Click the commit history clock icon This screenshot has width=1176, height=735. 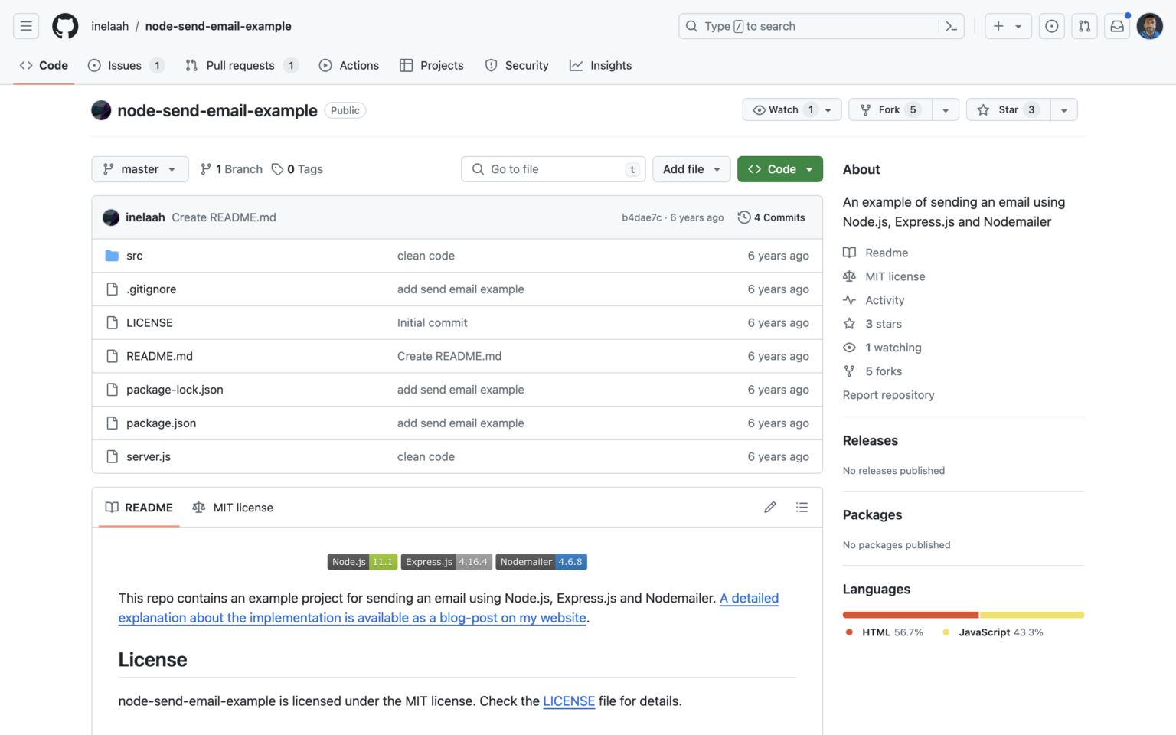tap(743, 217)
